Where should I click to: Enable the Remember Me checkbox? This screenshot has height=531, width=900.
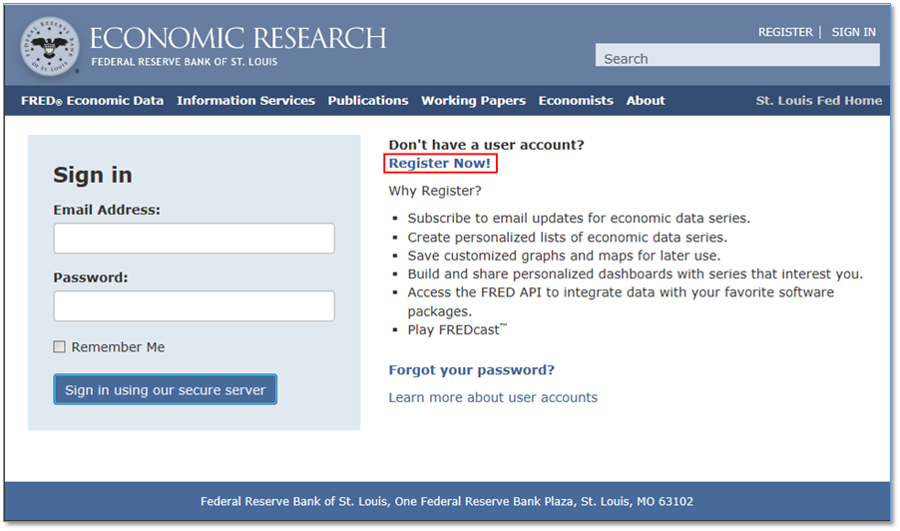pyautogui.click(x=59, y=346)
